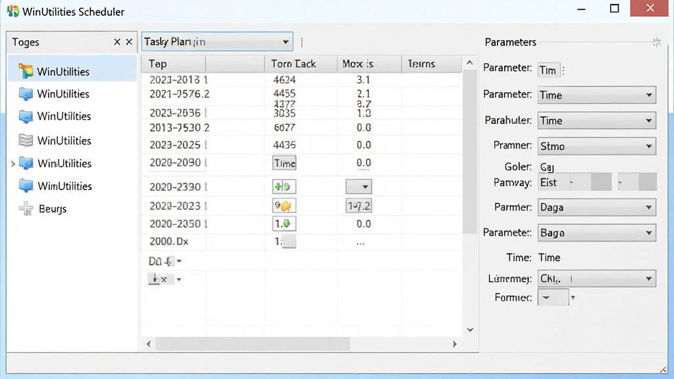Click the horizontal scrollbar right arrow
674x379 pixels.
pyautogui.click(x=454, y=343)
